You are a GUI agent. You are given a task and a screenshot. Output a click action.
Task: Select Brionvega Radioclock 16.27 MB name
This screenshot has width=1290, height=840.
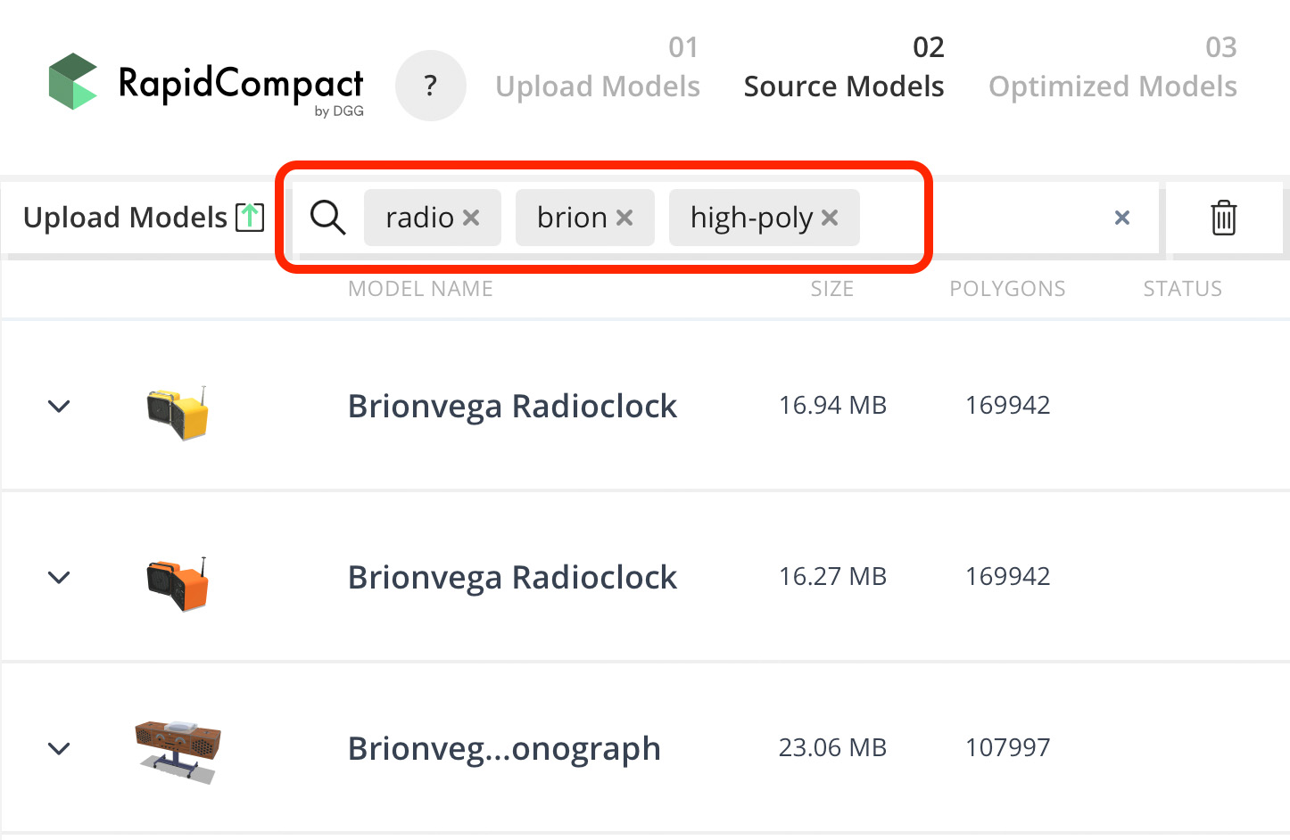(x=512, y=578)
